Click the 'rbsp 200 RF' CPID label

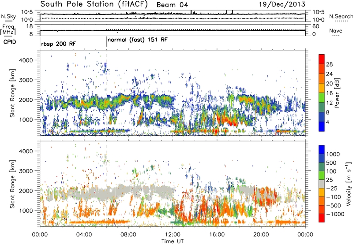point(59,44)
